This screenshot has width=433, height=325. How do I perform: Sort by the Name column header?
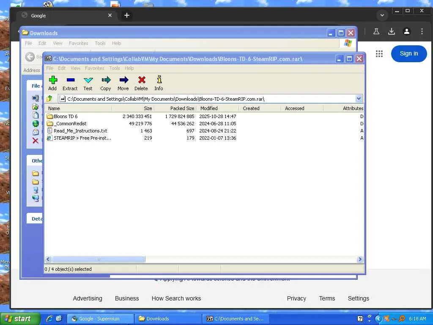coord(78,108)
